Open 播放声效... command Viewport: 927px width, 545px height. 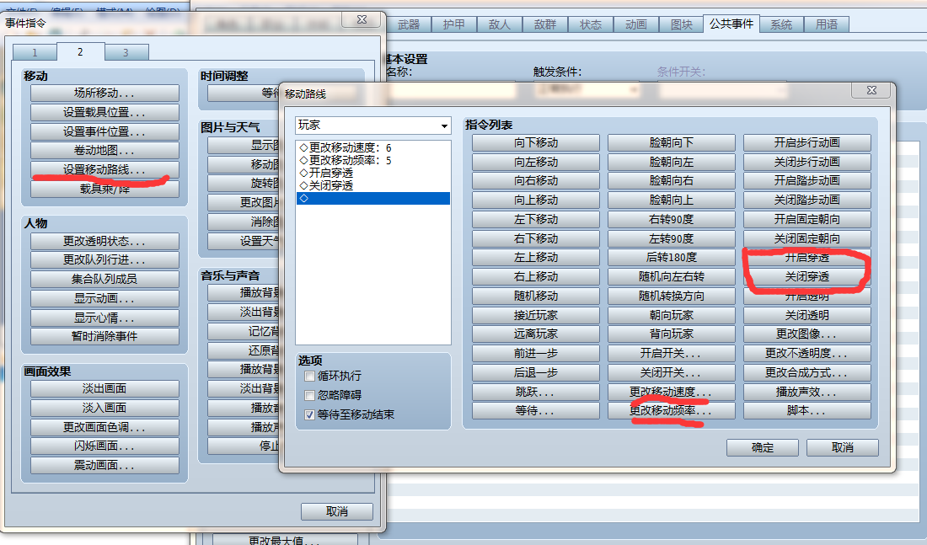[x=807, y=392]
